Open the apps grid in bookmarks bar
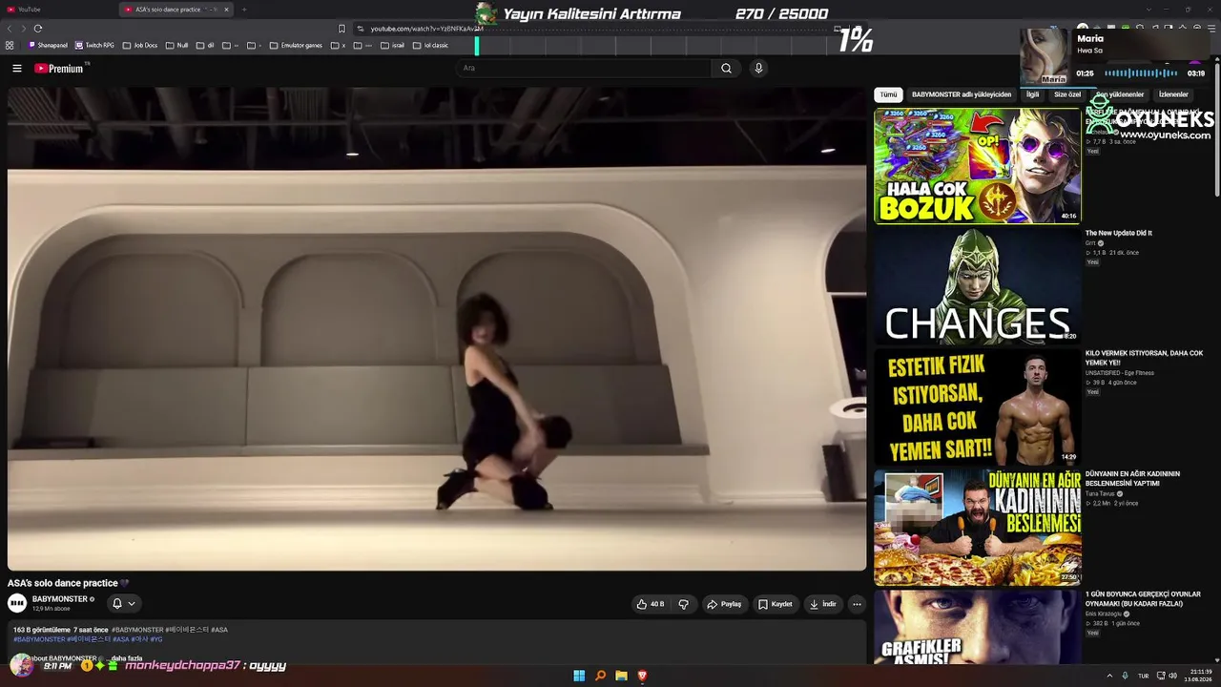Screen dimensions: 1221x687 (10, 45)
